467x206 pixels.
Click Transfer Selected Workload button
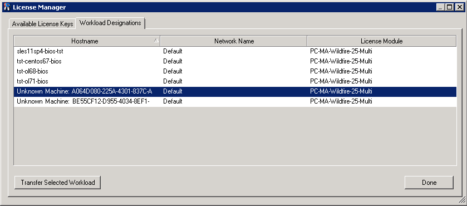[x=58, y=183]
